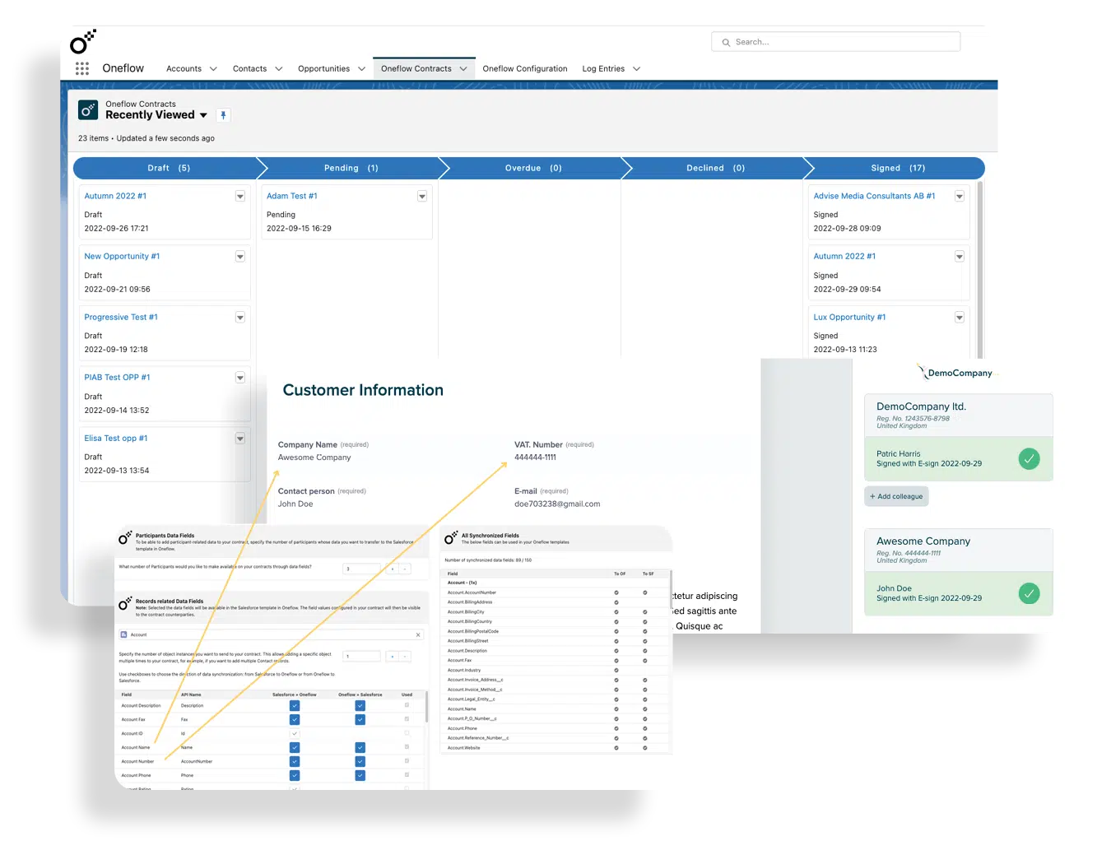Expand the Opportunities nav dropdown chevron
This screenshot has height=864, width=1111.
pyautogui.click(x=361, y=69)
